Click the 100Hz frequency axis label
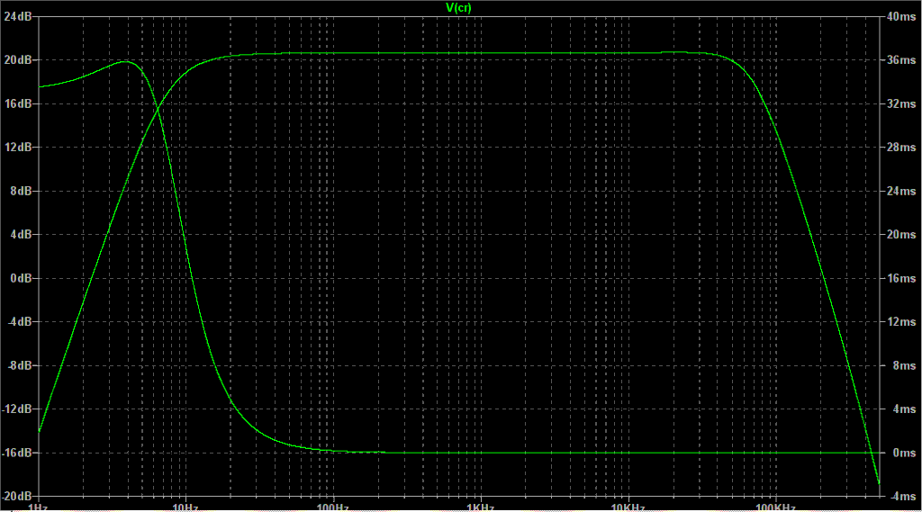This screenshot has width=922, height=512. tap(333, 508)
